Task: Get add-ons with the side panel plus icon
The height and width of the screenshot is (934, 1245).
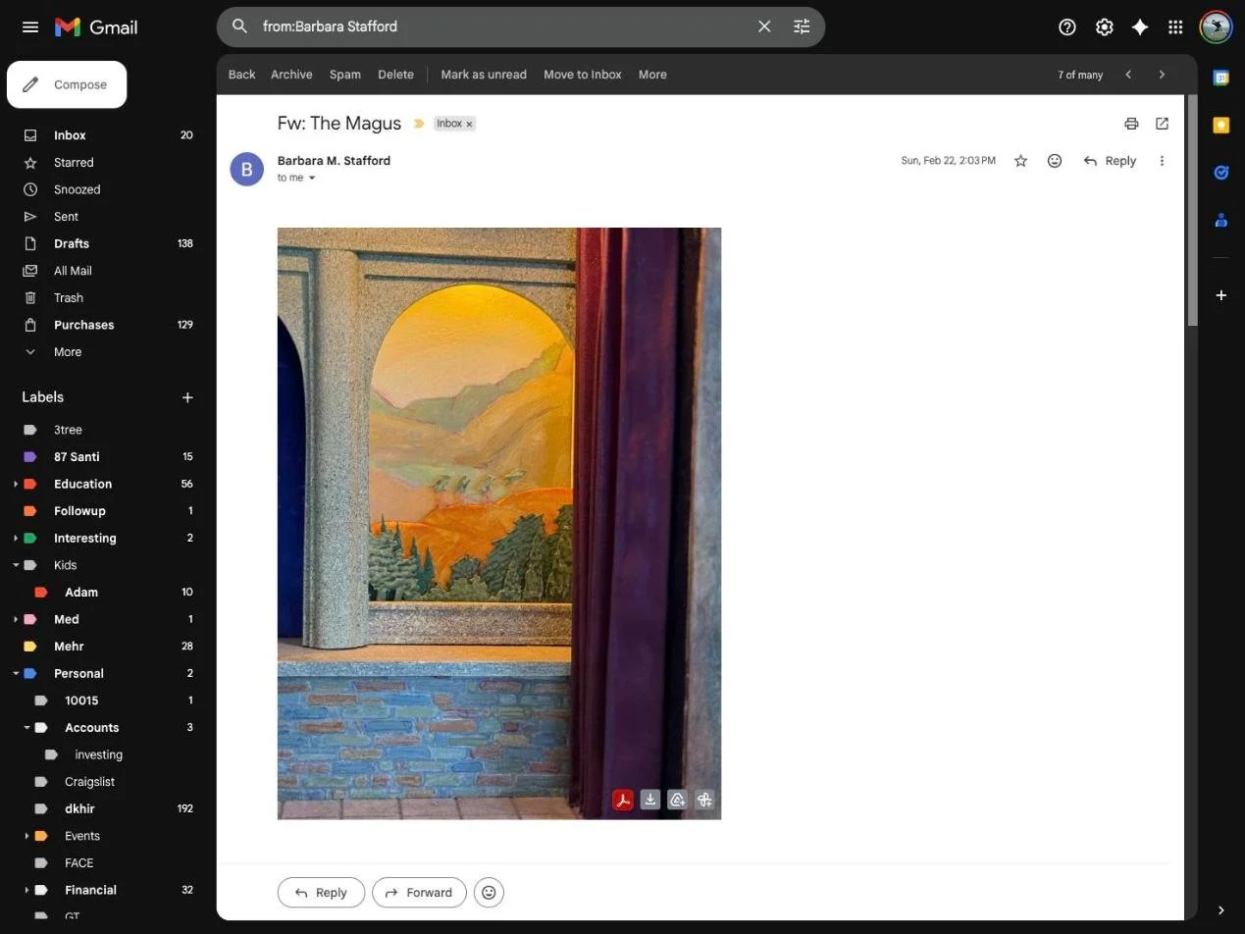Action: (1221, 295)
